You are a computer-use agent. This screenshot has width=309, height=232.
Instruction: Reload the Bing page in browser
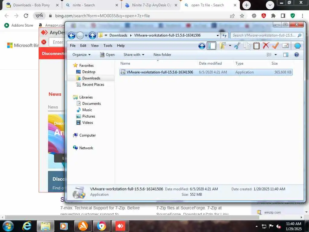pos(26,16)
